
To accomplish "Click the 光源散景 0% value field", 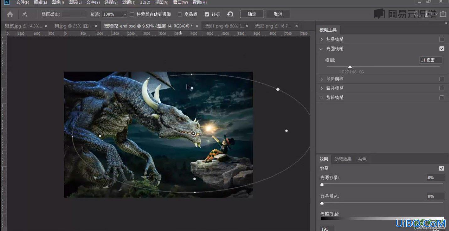I will coord(436,178).
